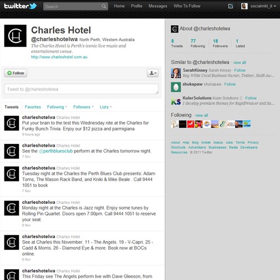Screen dimensions: 280x280
Task: Click 'view all' next to Similar to @charleshotelwa
Action: click(240, 63)
